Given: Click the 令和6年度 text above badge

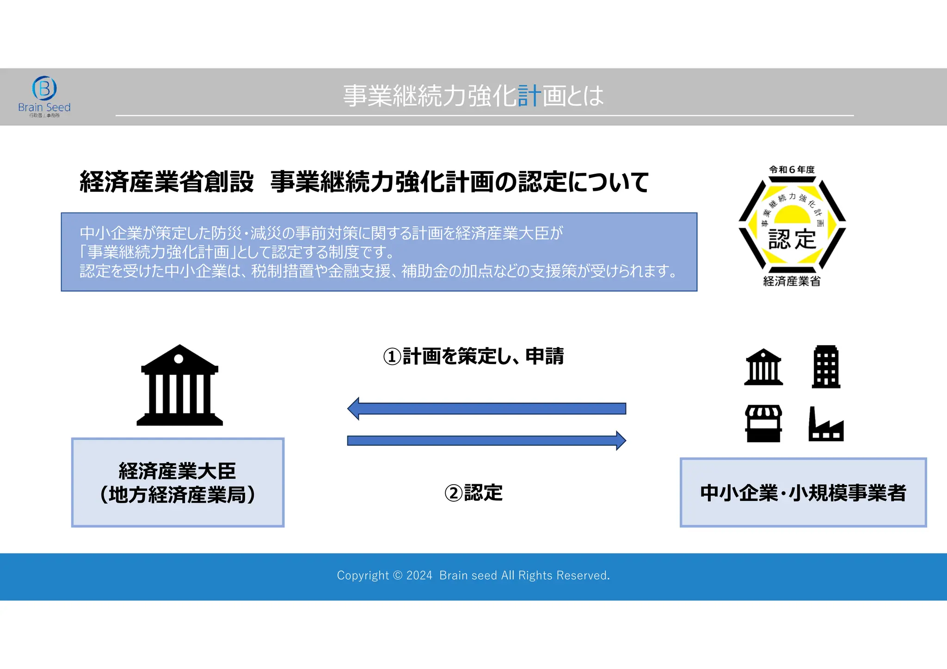Looking at the screenshot, I should click(792, 170).
